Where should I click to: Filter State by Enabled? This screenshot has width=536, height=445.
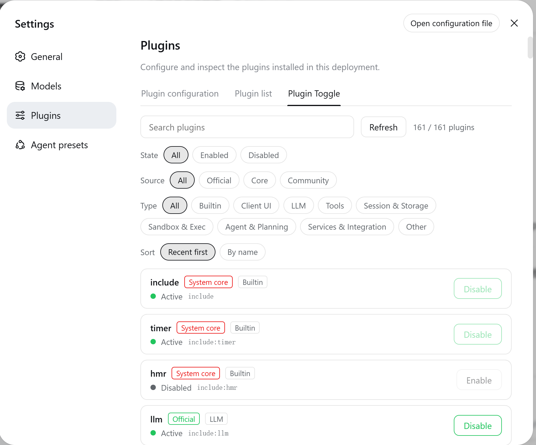(x=214, y=155)
